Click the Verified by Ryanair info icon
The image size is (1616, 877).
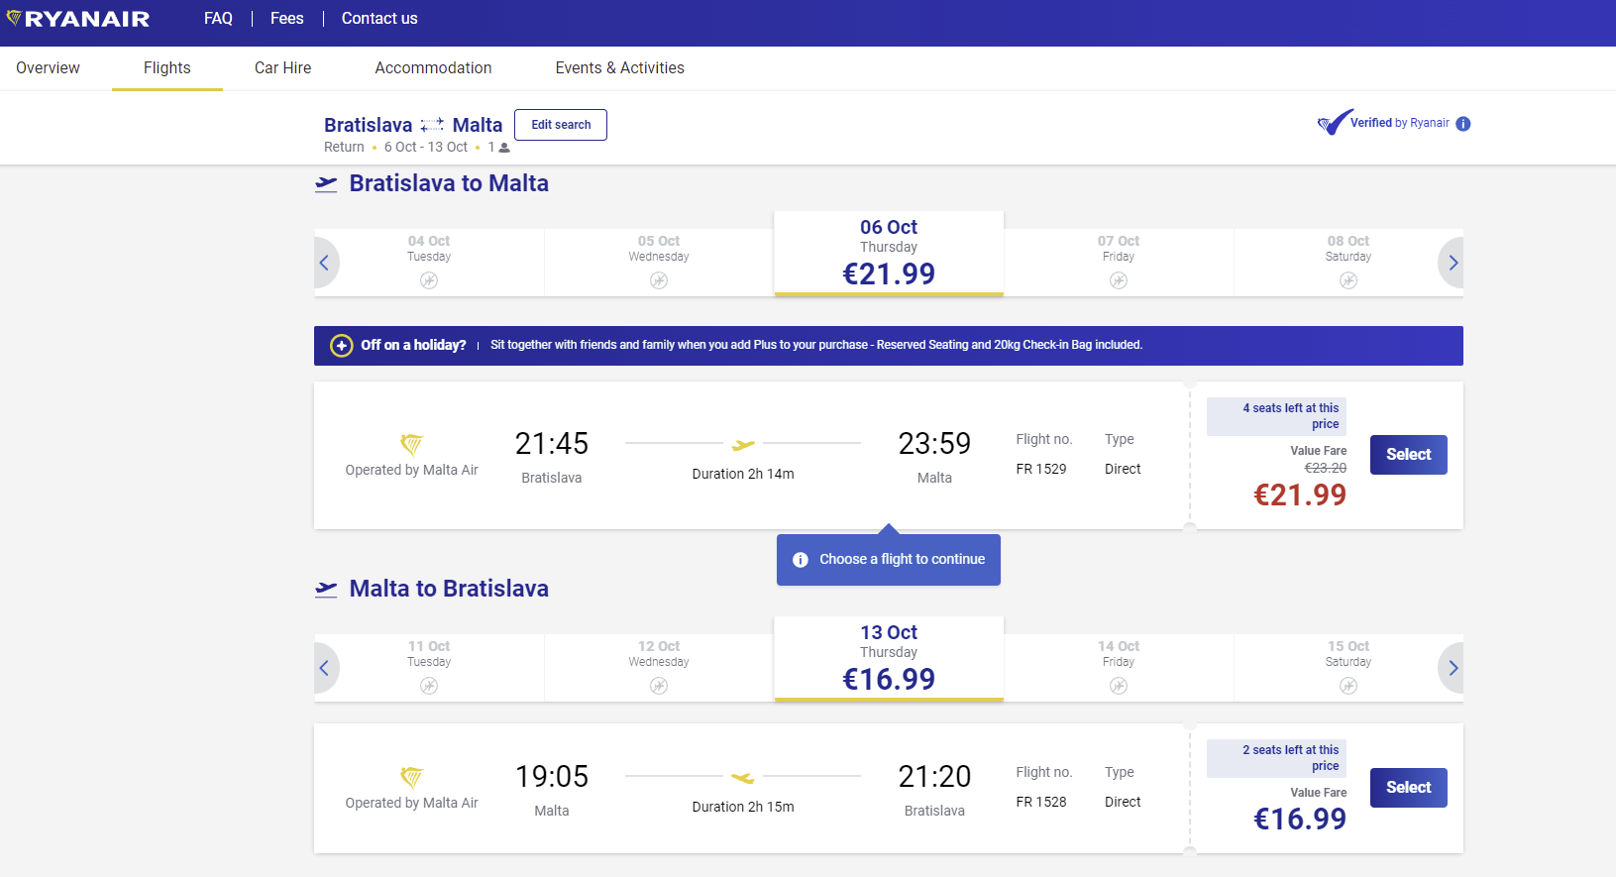(1463, 124)
